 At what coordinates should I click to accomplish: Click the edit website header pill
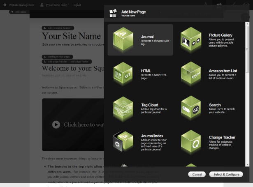click(x=58, y=28)
